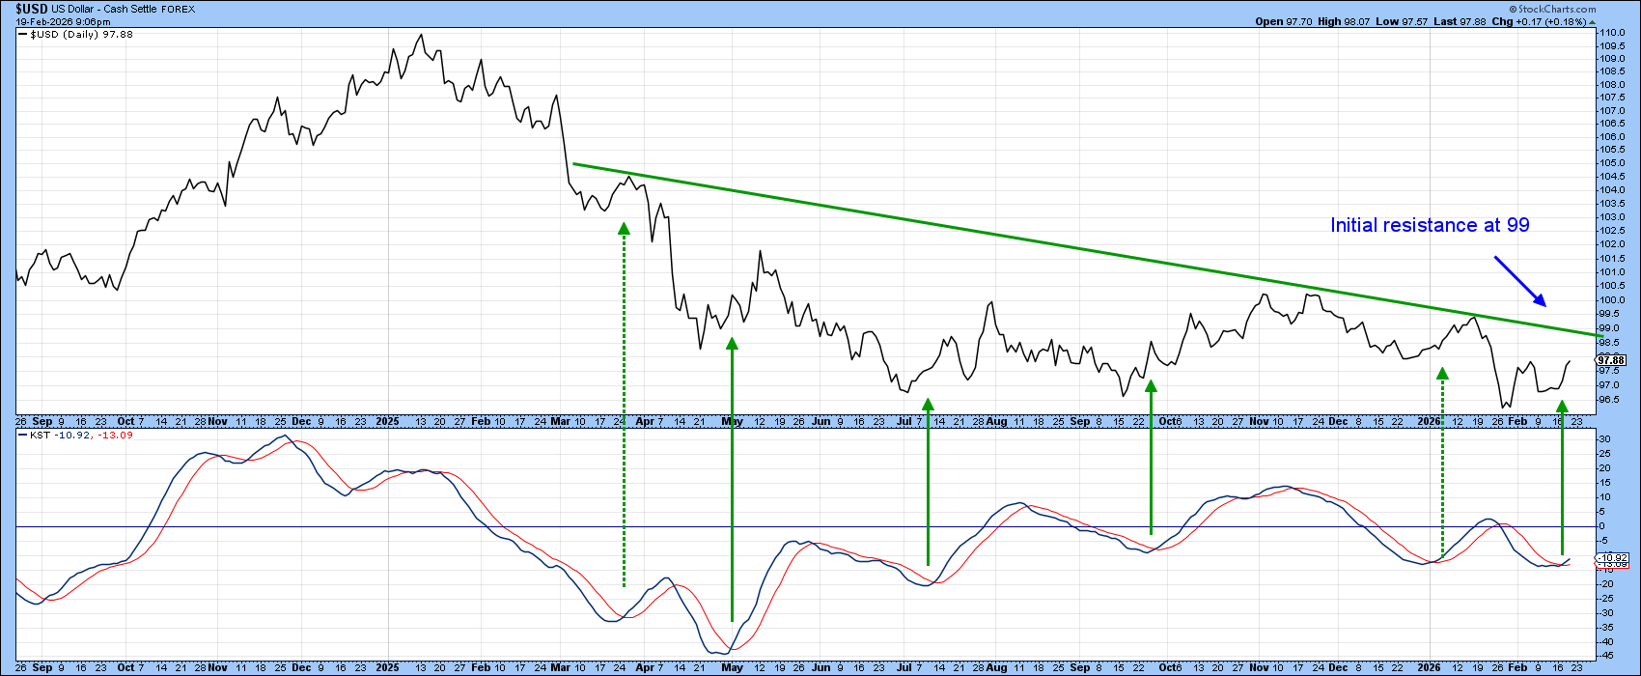
Task: Click the 'US Dollar - Cash Settle FOREX' title text
Action: (125, 9)
